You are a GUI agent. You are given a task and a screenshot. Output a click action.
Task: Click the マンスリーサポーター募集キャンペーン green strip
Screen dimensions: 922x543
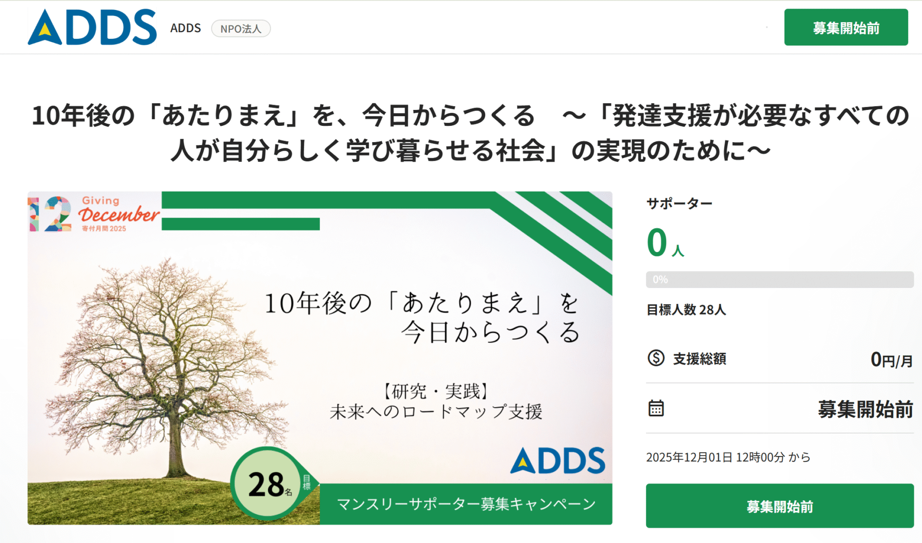click(466, 504)
